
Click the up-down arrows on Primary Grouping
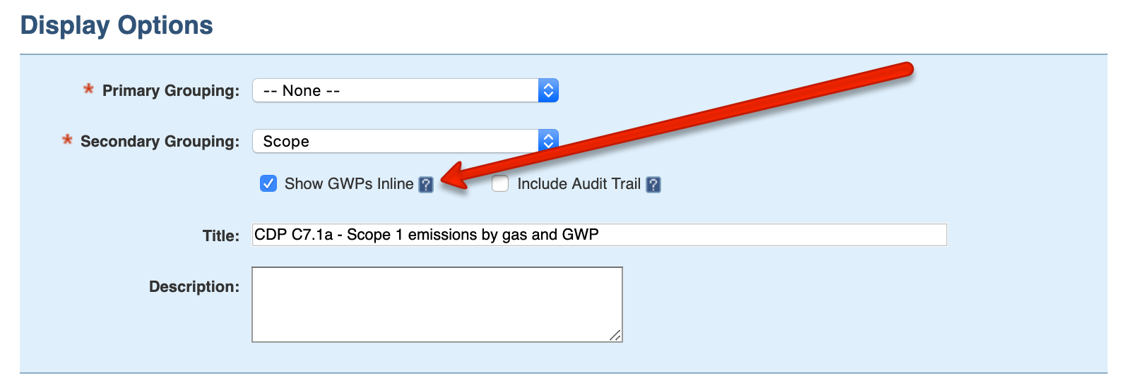pos(548,91)
